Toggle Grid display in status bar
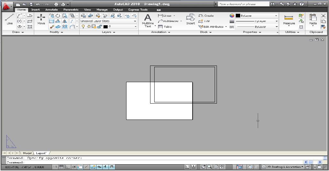The height and width of the screenshot is (171, 329). (x=61, y=167)
